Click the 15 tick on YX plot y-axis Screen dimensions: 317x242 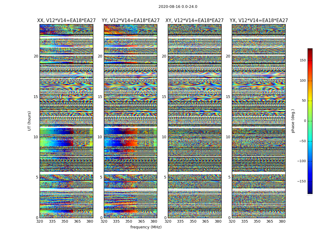pos(228,96)
